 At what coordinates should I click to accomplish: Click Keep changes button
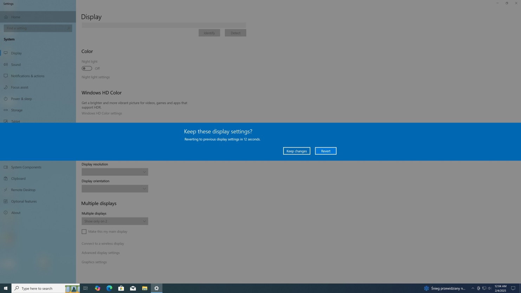(297, 151)
